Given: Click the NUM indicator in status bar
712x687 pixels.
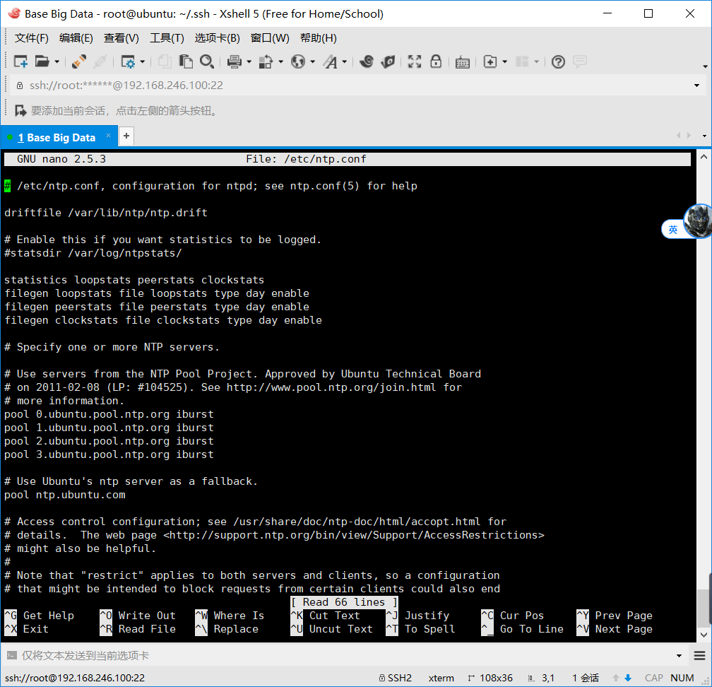Looking at the screenshot, I should tap(682, 678).
